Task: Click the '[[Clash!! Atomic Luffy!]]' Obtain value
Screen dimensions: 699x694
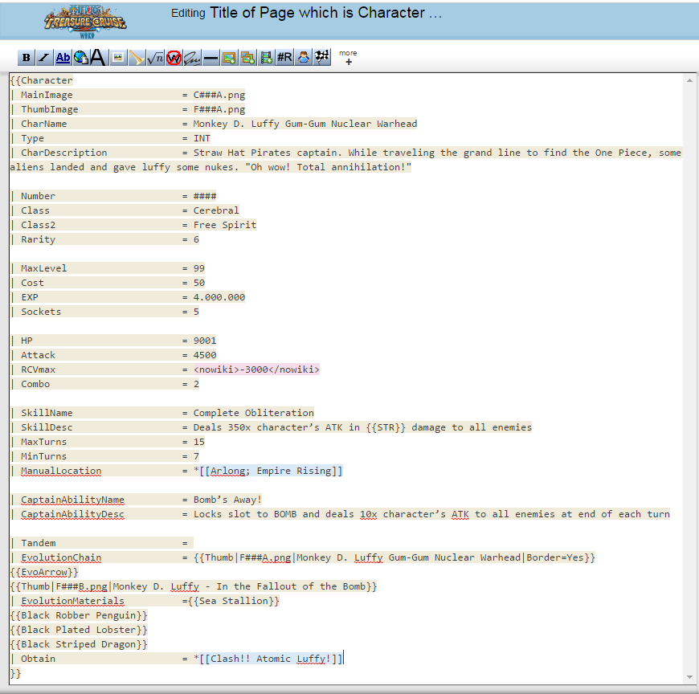Action: (271, 659)
